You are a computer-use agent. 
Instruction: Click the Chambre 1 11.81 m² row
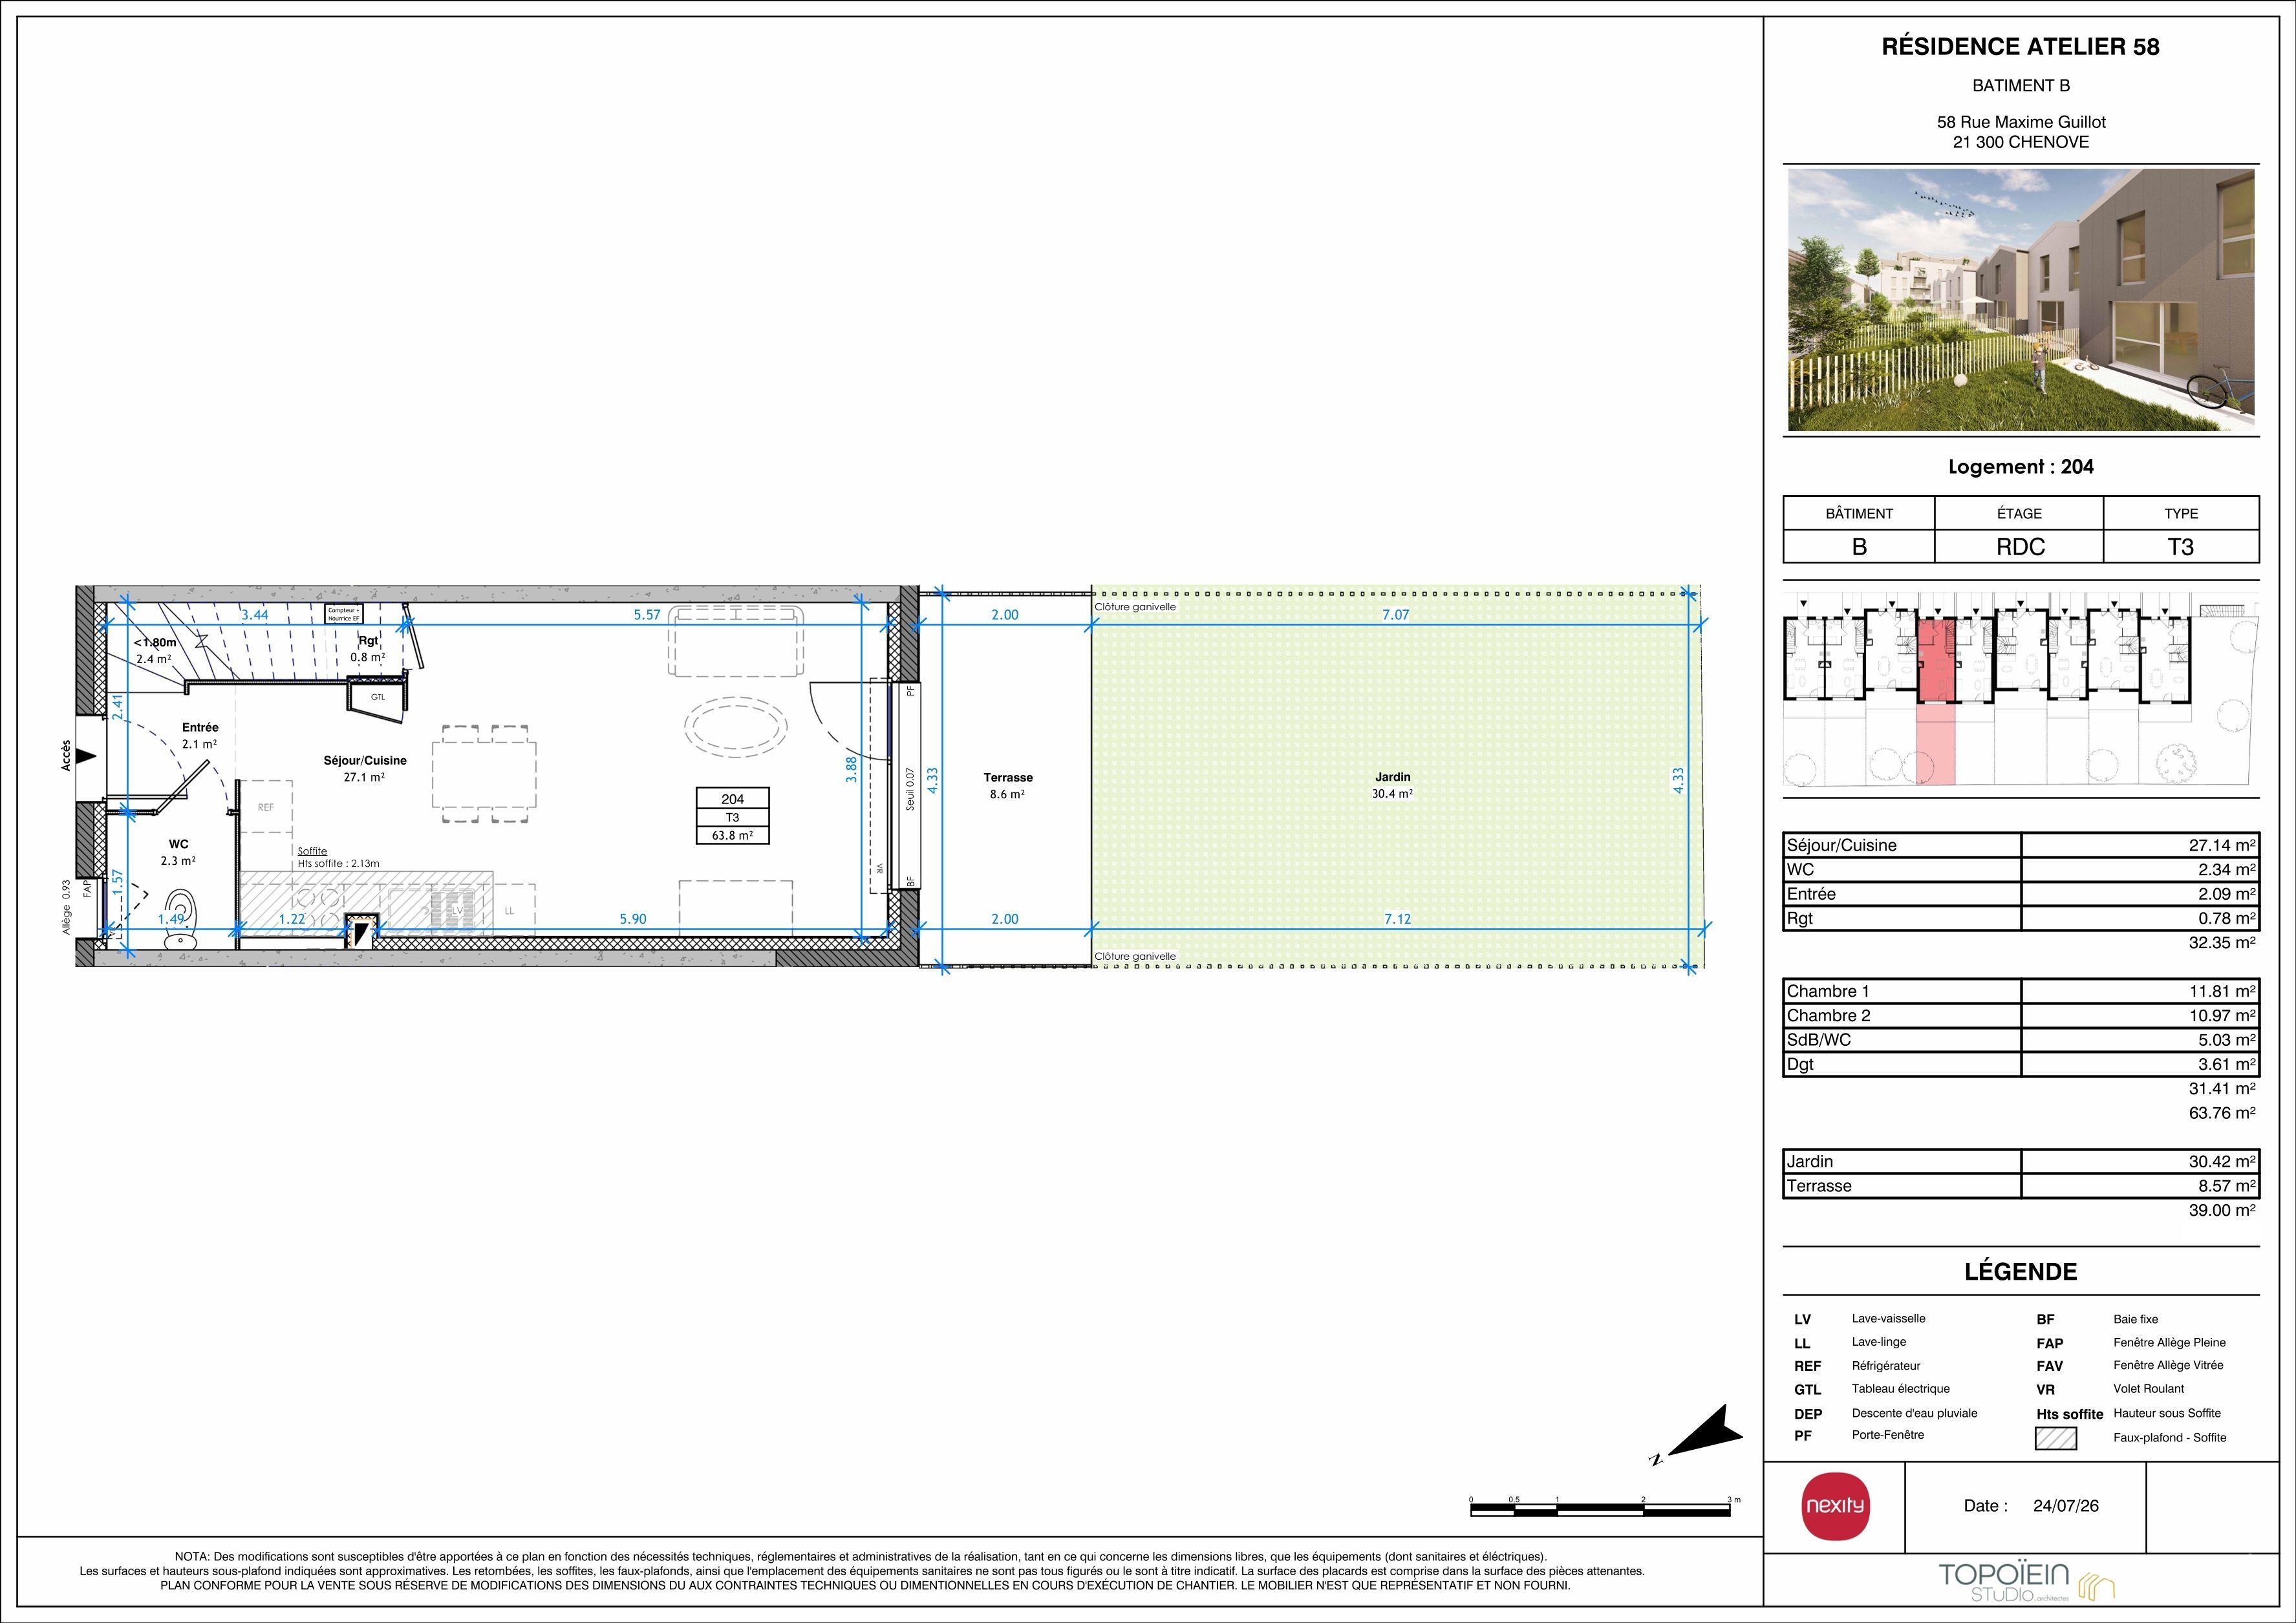point(2020,992)
